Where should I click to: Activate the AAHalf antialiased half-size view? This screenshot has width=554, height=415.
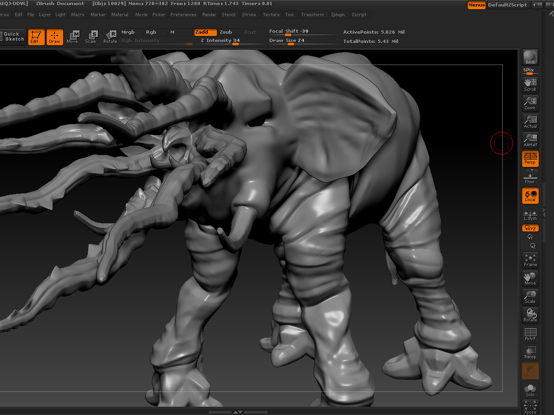tap(530, 140)
